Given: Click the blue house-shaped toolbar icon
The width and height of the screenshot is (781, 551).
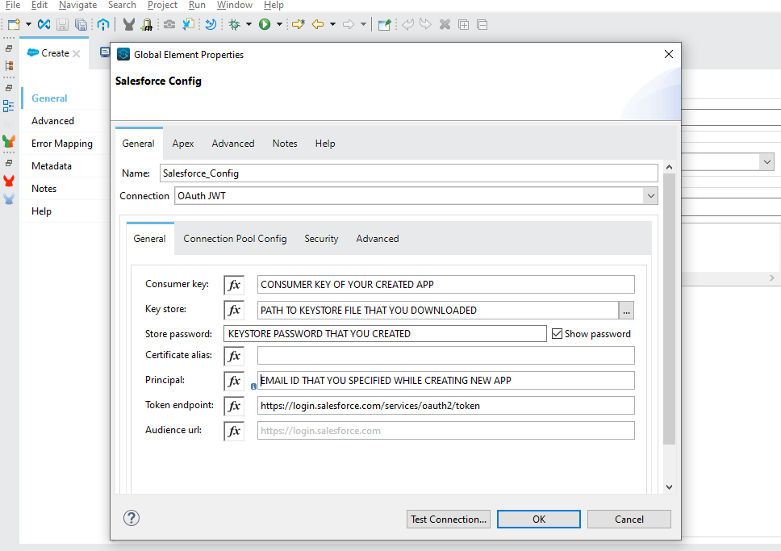Looking at the screenshot, I should 103,24.
